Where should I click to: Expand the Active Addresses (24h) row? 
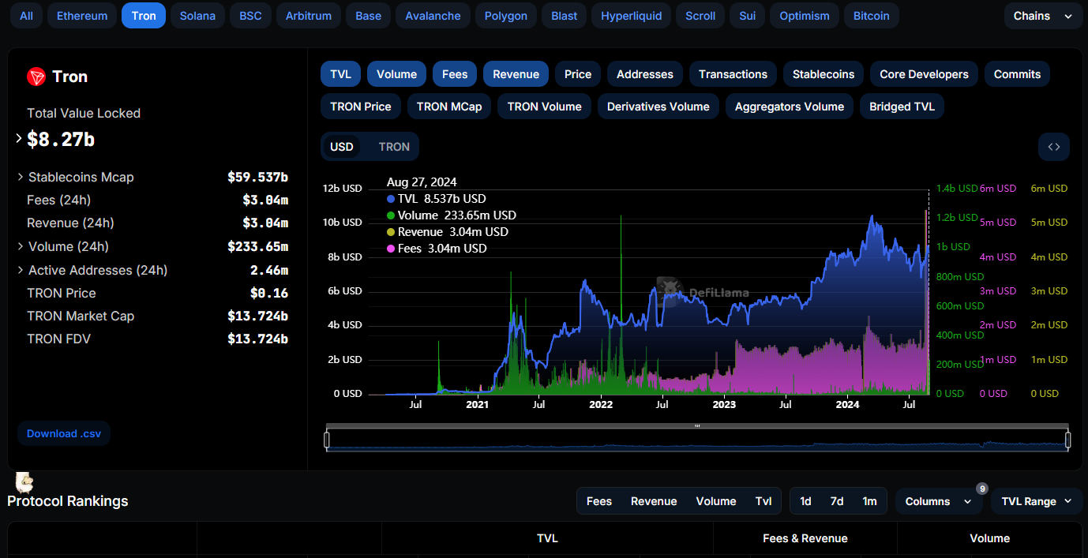pos(21,270)
